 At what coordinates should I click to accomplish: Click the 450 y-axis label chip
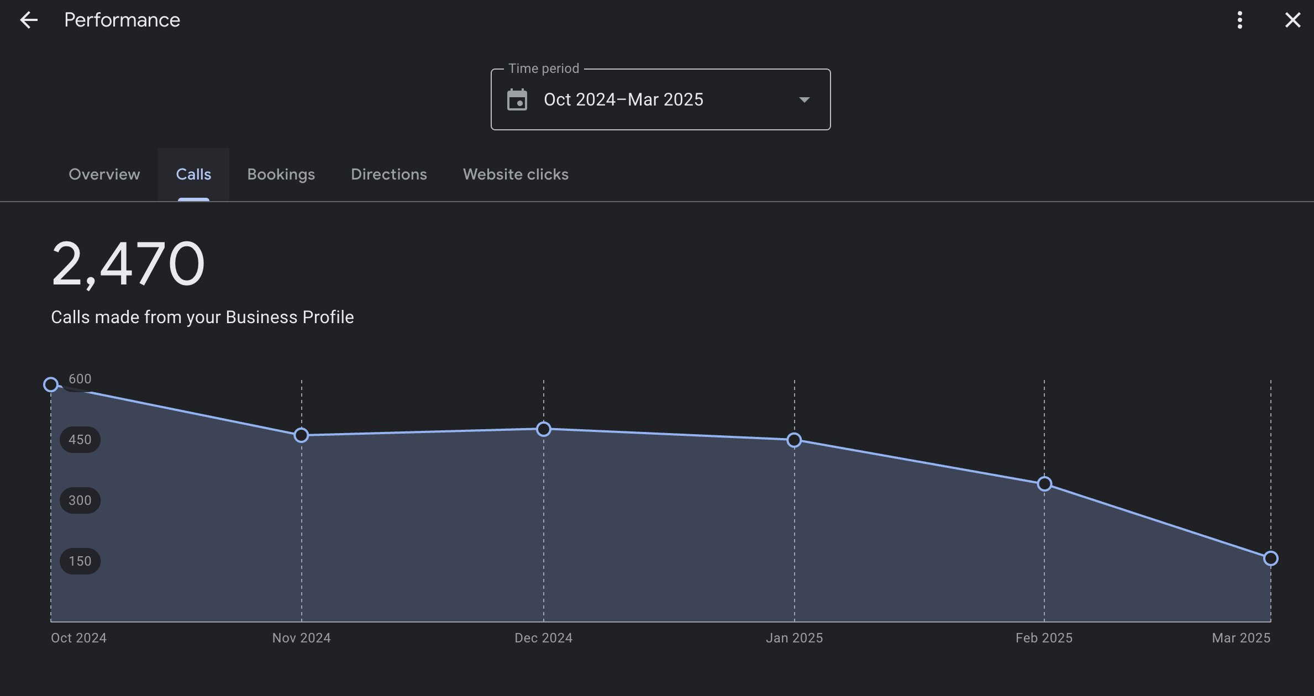tap(80, 440)
